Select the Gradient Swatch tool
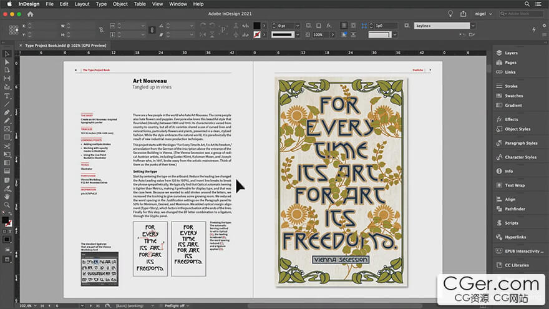Viewport: 549px width, 309px height. pos(7,163)
